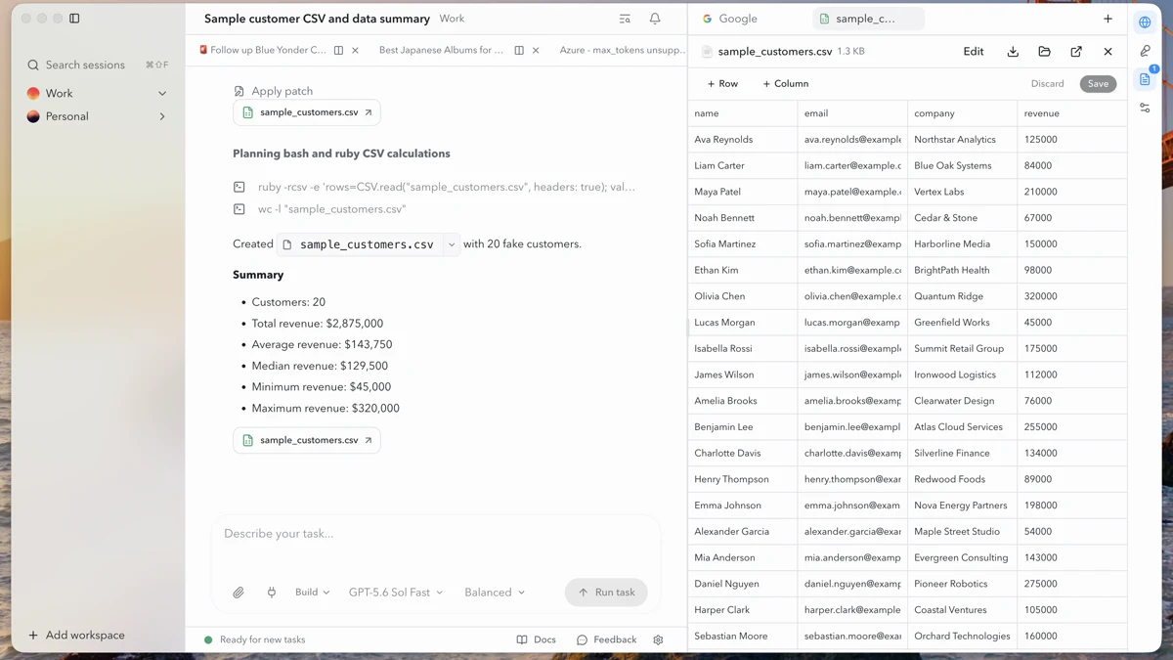Open the Azure max_tokens session tab
The width and height of the screenshot is (1173, 660).
pos(623,50)
